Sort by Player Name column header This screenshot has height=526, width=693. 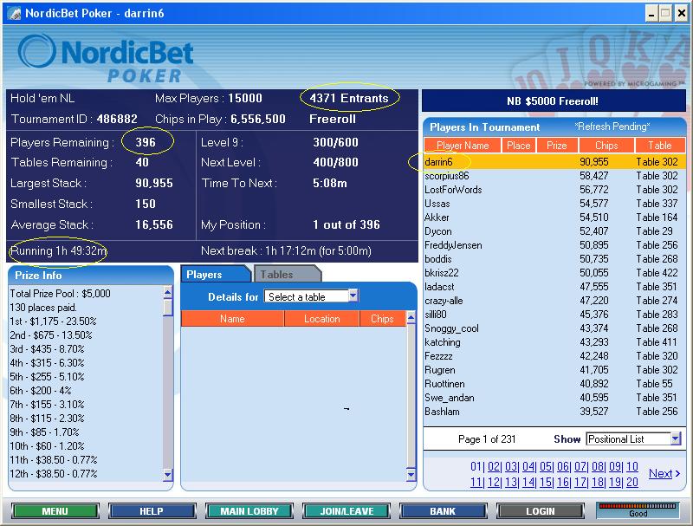click(463, 146)
